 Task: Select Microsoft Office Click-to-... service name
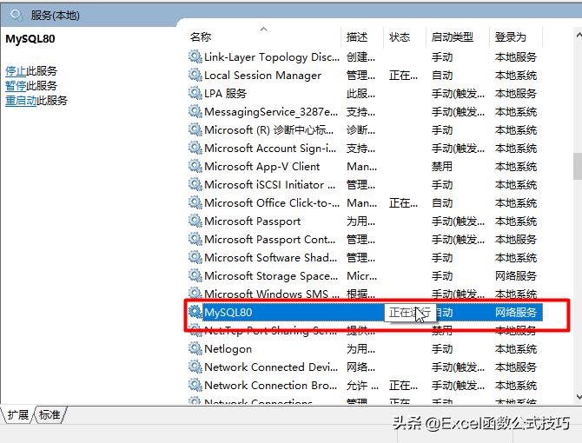click(x=272, y=203)
